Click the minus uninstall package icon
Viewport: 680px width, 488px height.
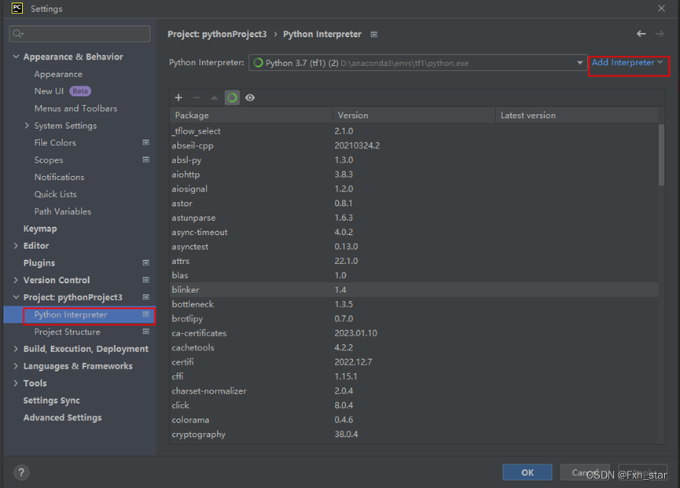coord(196,97)
